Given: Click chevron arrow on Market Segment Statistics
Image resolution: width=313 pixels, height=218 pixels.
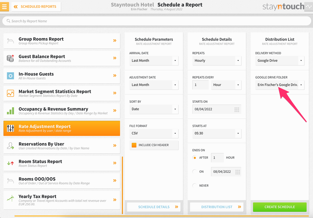Looking at the screenshot, I should [x=115, y=93].
